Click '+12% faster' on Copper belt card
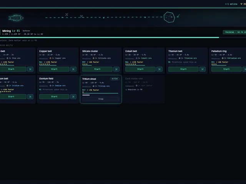 pyautogui.click(x=51, y=62)
